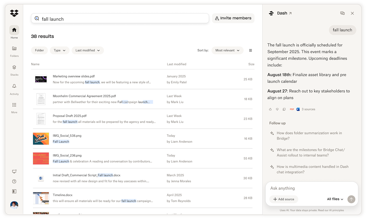Viewport: 367px width, 219px height.
Task: Open Initial Draft_Commercial Script_Fall launch.docx
Action: tap(86, 175)
